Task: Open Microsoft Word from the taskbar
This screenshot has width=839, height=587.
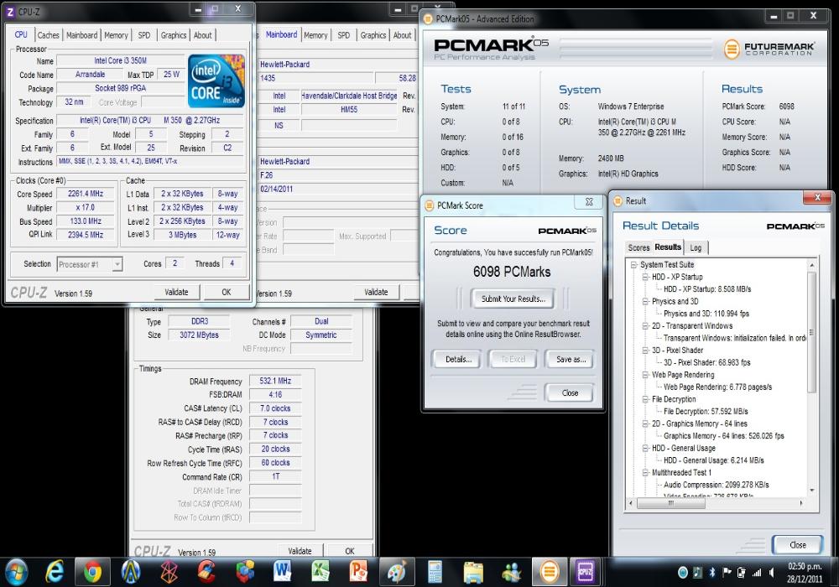Action: [282, 572]
